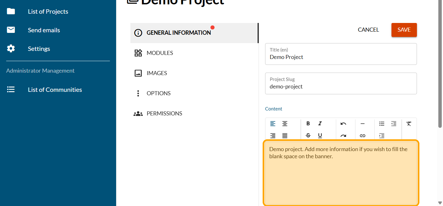Open the Options section
The height and width of the screenshot is (206, 443).
coord(158,93)
